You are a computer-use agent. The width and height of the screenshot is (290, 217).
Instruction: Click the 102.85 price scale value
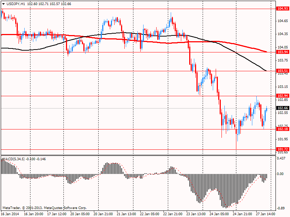tap(283, 100)
